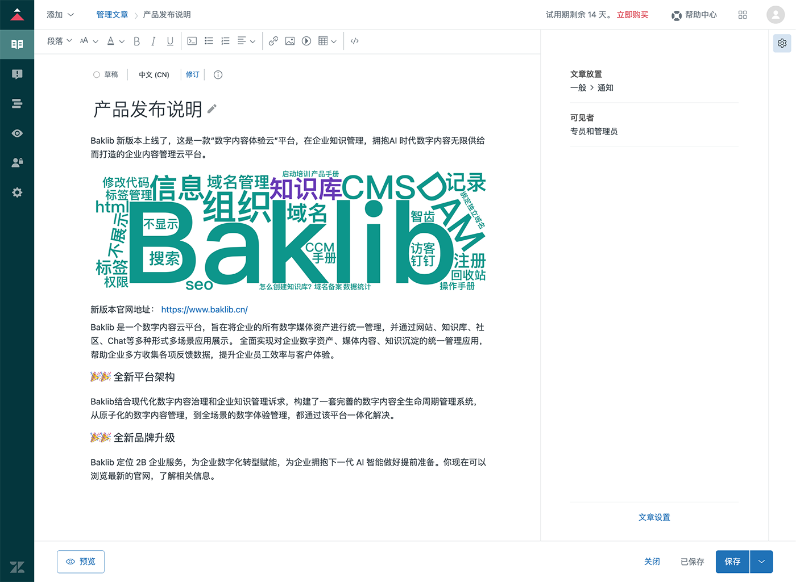Insert an image from the toolbar
The image size is (796, 582).
[290, 41]
